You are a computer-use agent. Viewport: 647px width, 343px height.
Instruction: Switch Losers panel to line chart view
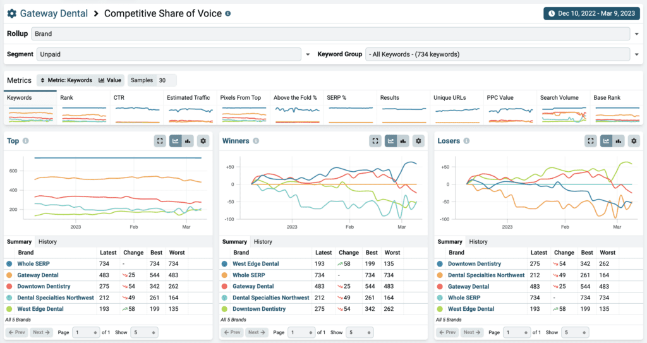(606, 141)
